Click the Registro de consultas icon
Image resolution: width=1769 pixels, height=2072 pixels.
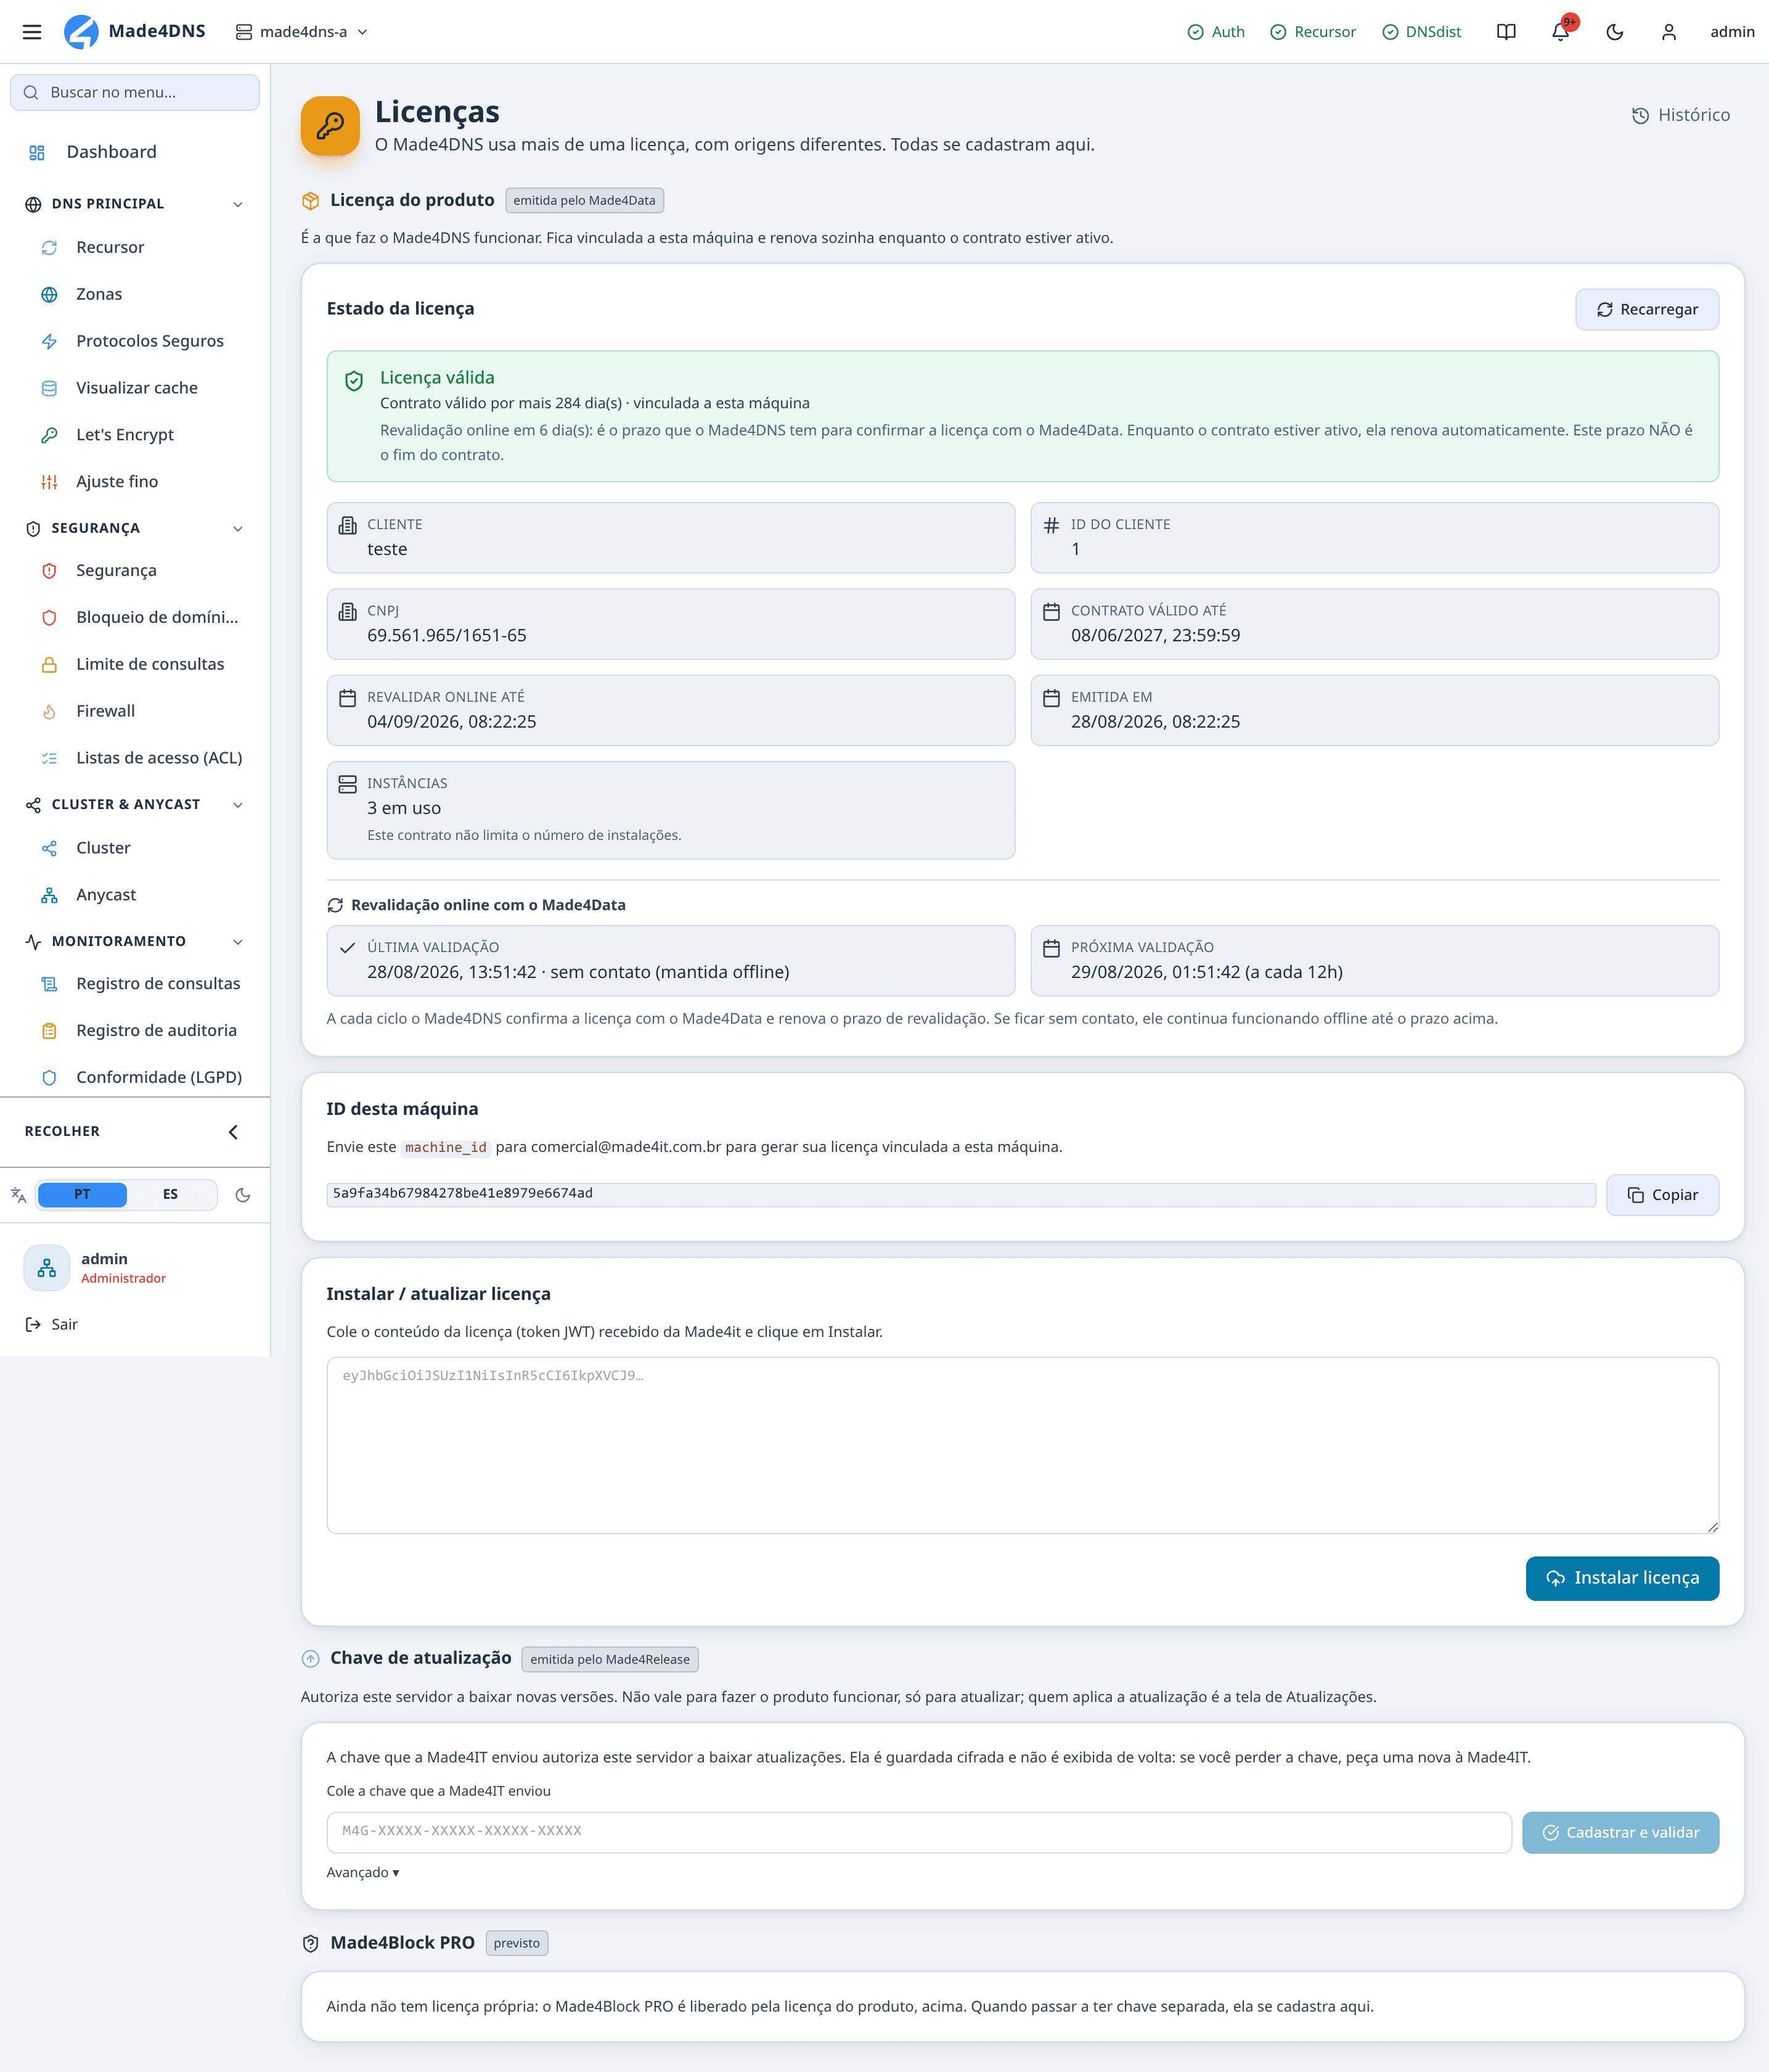point(49,984)
